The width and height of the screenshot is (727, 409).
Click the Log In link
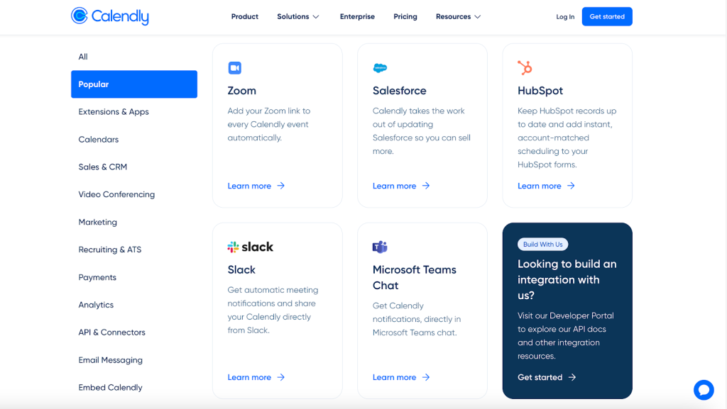coord(565,16)
